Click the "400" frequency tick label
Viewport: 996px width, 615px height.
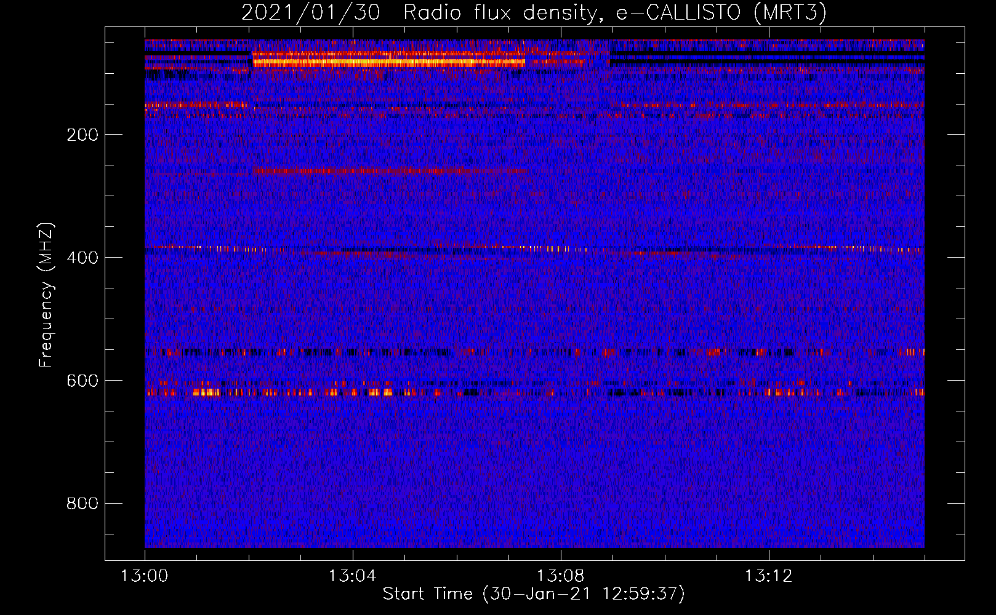pos(82,258)
